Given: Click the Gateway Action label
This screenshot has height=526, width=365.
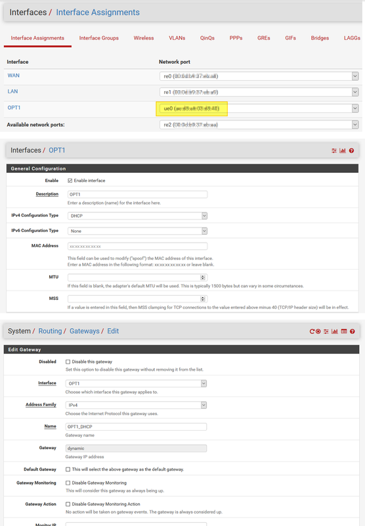Looking at the screenshot, I should (41, 504).
